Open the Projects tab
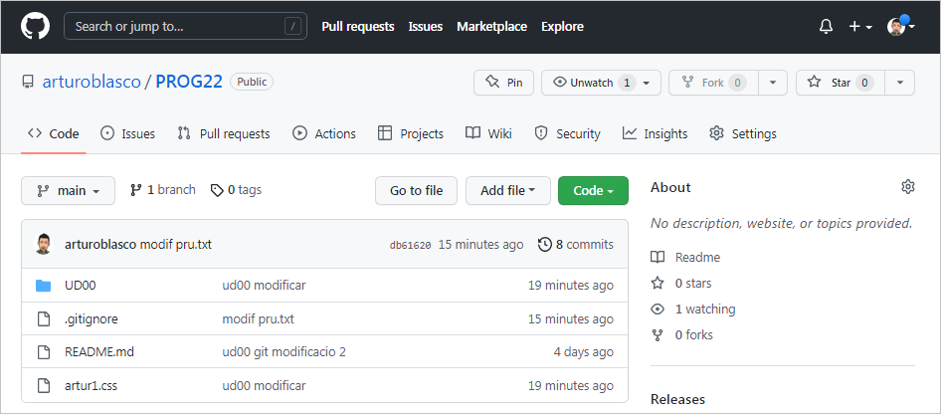The image size is (941, 414). (411, 133)
